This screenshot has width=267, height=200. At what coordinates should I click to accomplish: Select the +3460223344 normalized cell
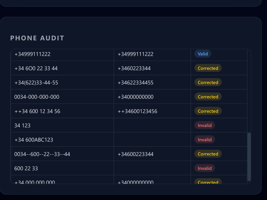pos(152,68)
